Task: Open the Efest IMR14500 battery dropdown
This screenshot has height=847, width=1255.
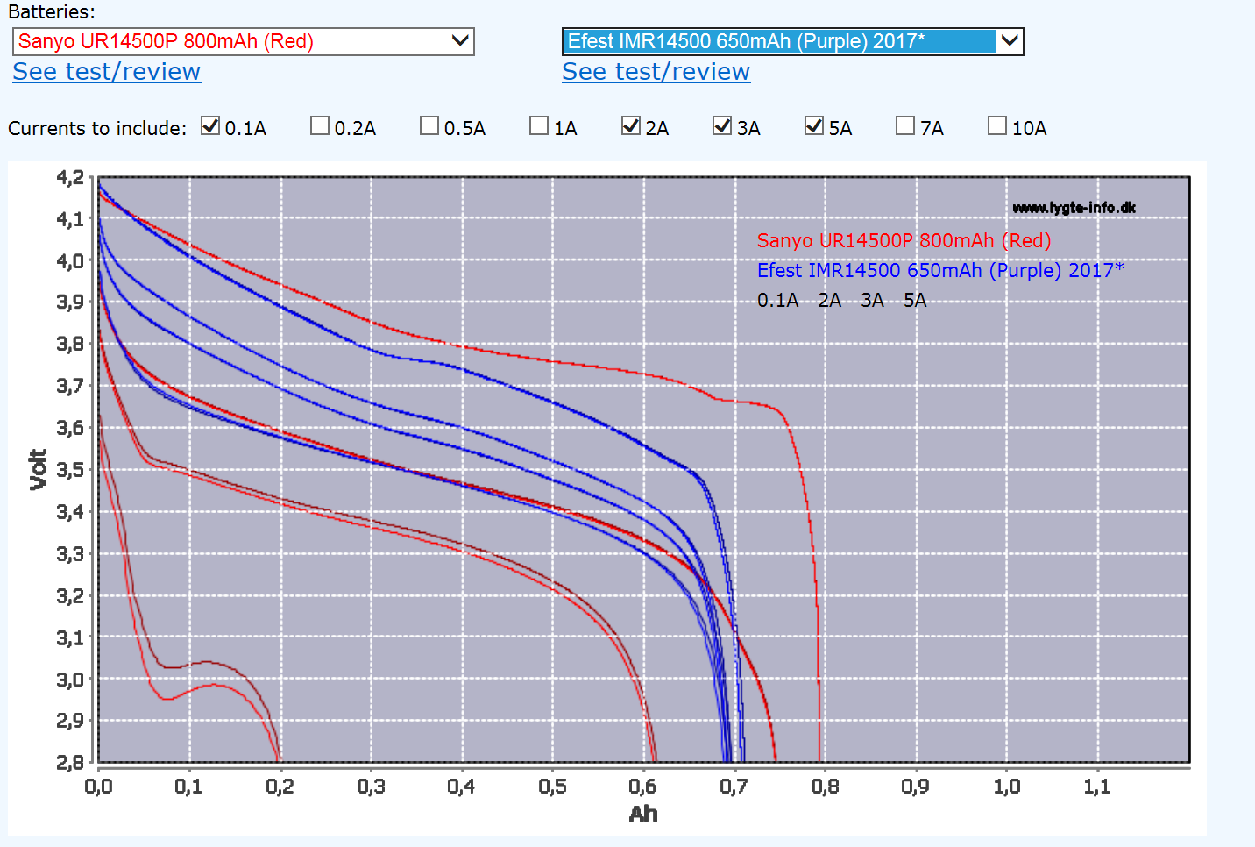Action: pos(793,41)
